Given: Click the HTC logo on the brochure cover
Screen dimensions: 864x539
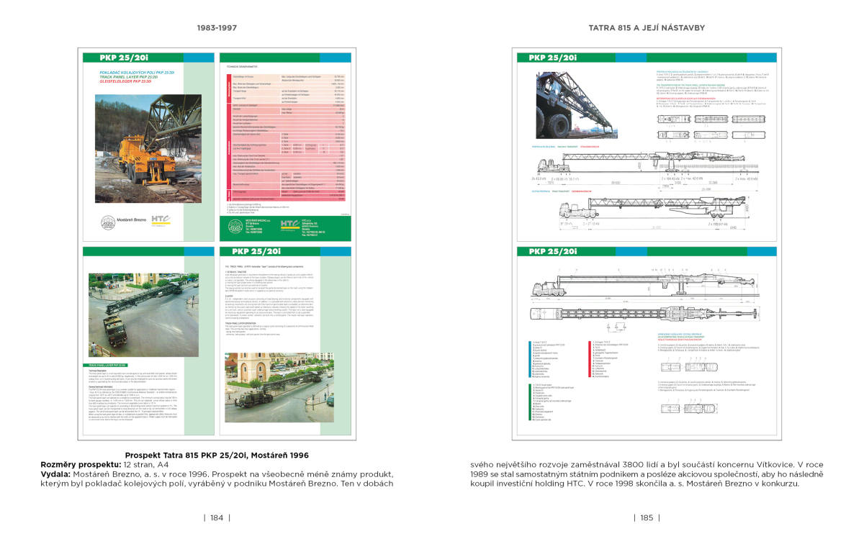Looking at the screenshot, I should click(161, 222).
